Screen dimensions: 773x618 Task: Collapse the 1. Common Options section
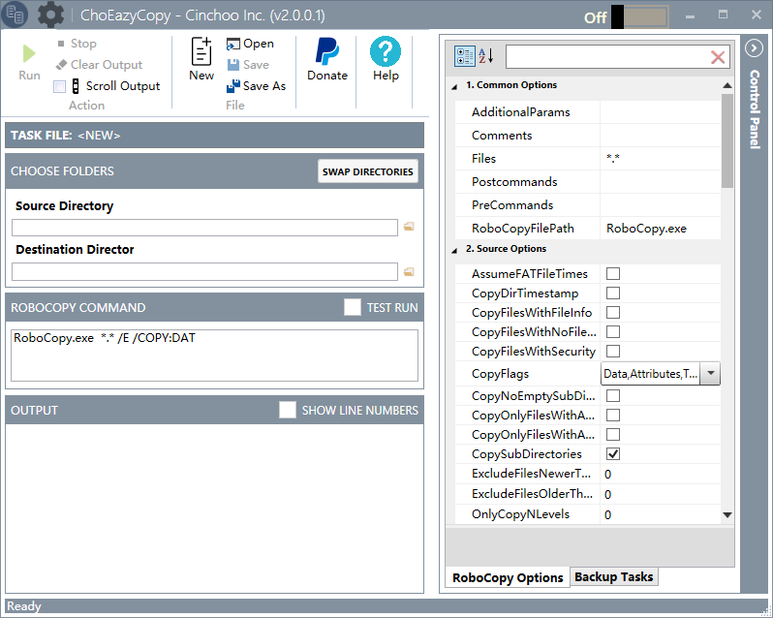click(454, 87)
